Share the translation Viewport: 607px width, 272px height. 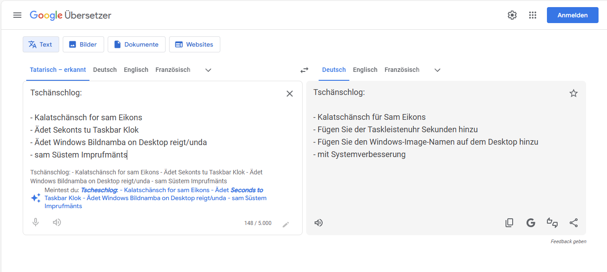pyautogui.click(x=574, y=223)
